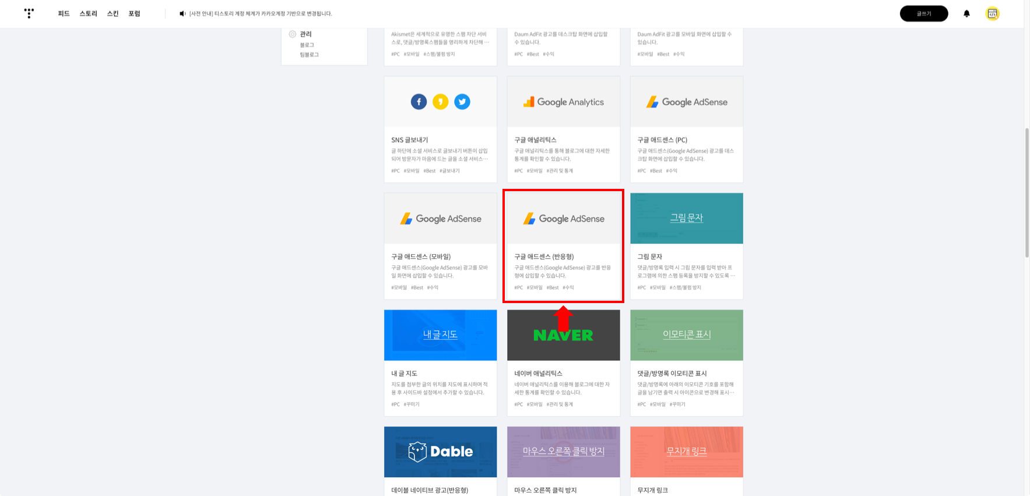Click the Twitter icon in SNS card
Viewport: 1030px width, 496px height.
click(462, 101)
